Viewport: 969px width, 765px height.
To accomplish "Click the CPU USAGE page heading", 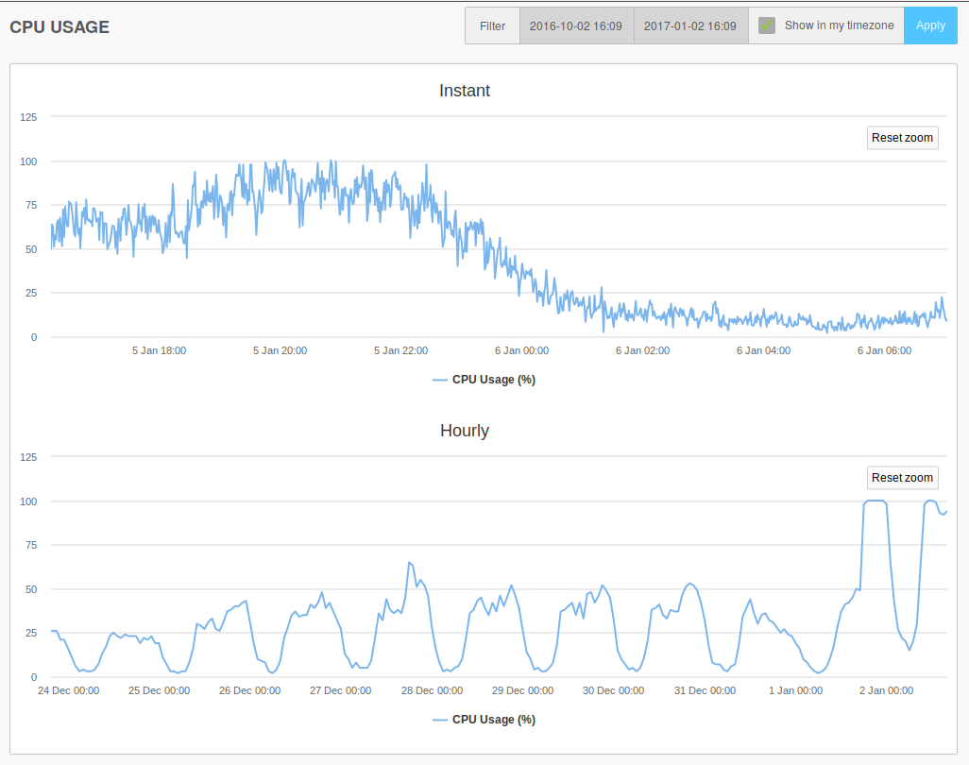I will click(x=59, y=27).
